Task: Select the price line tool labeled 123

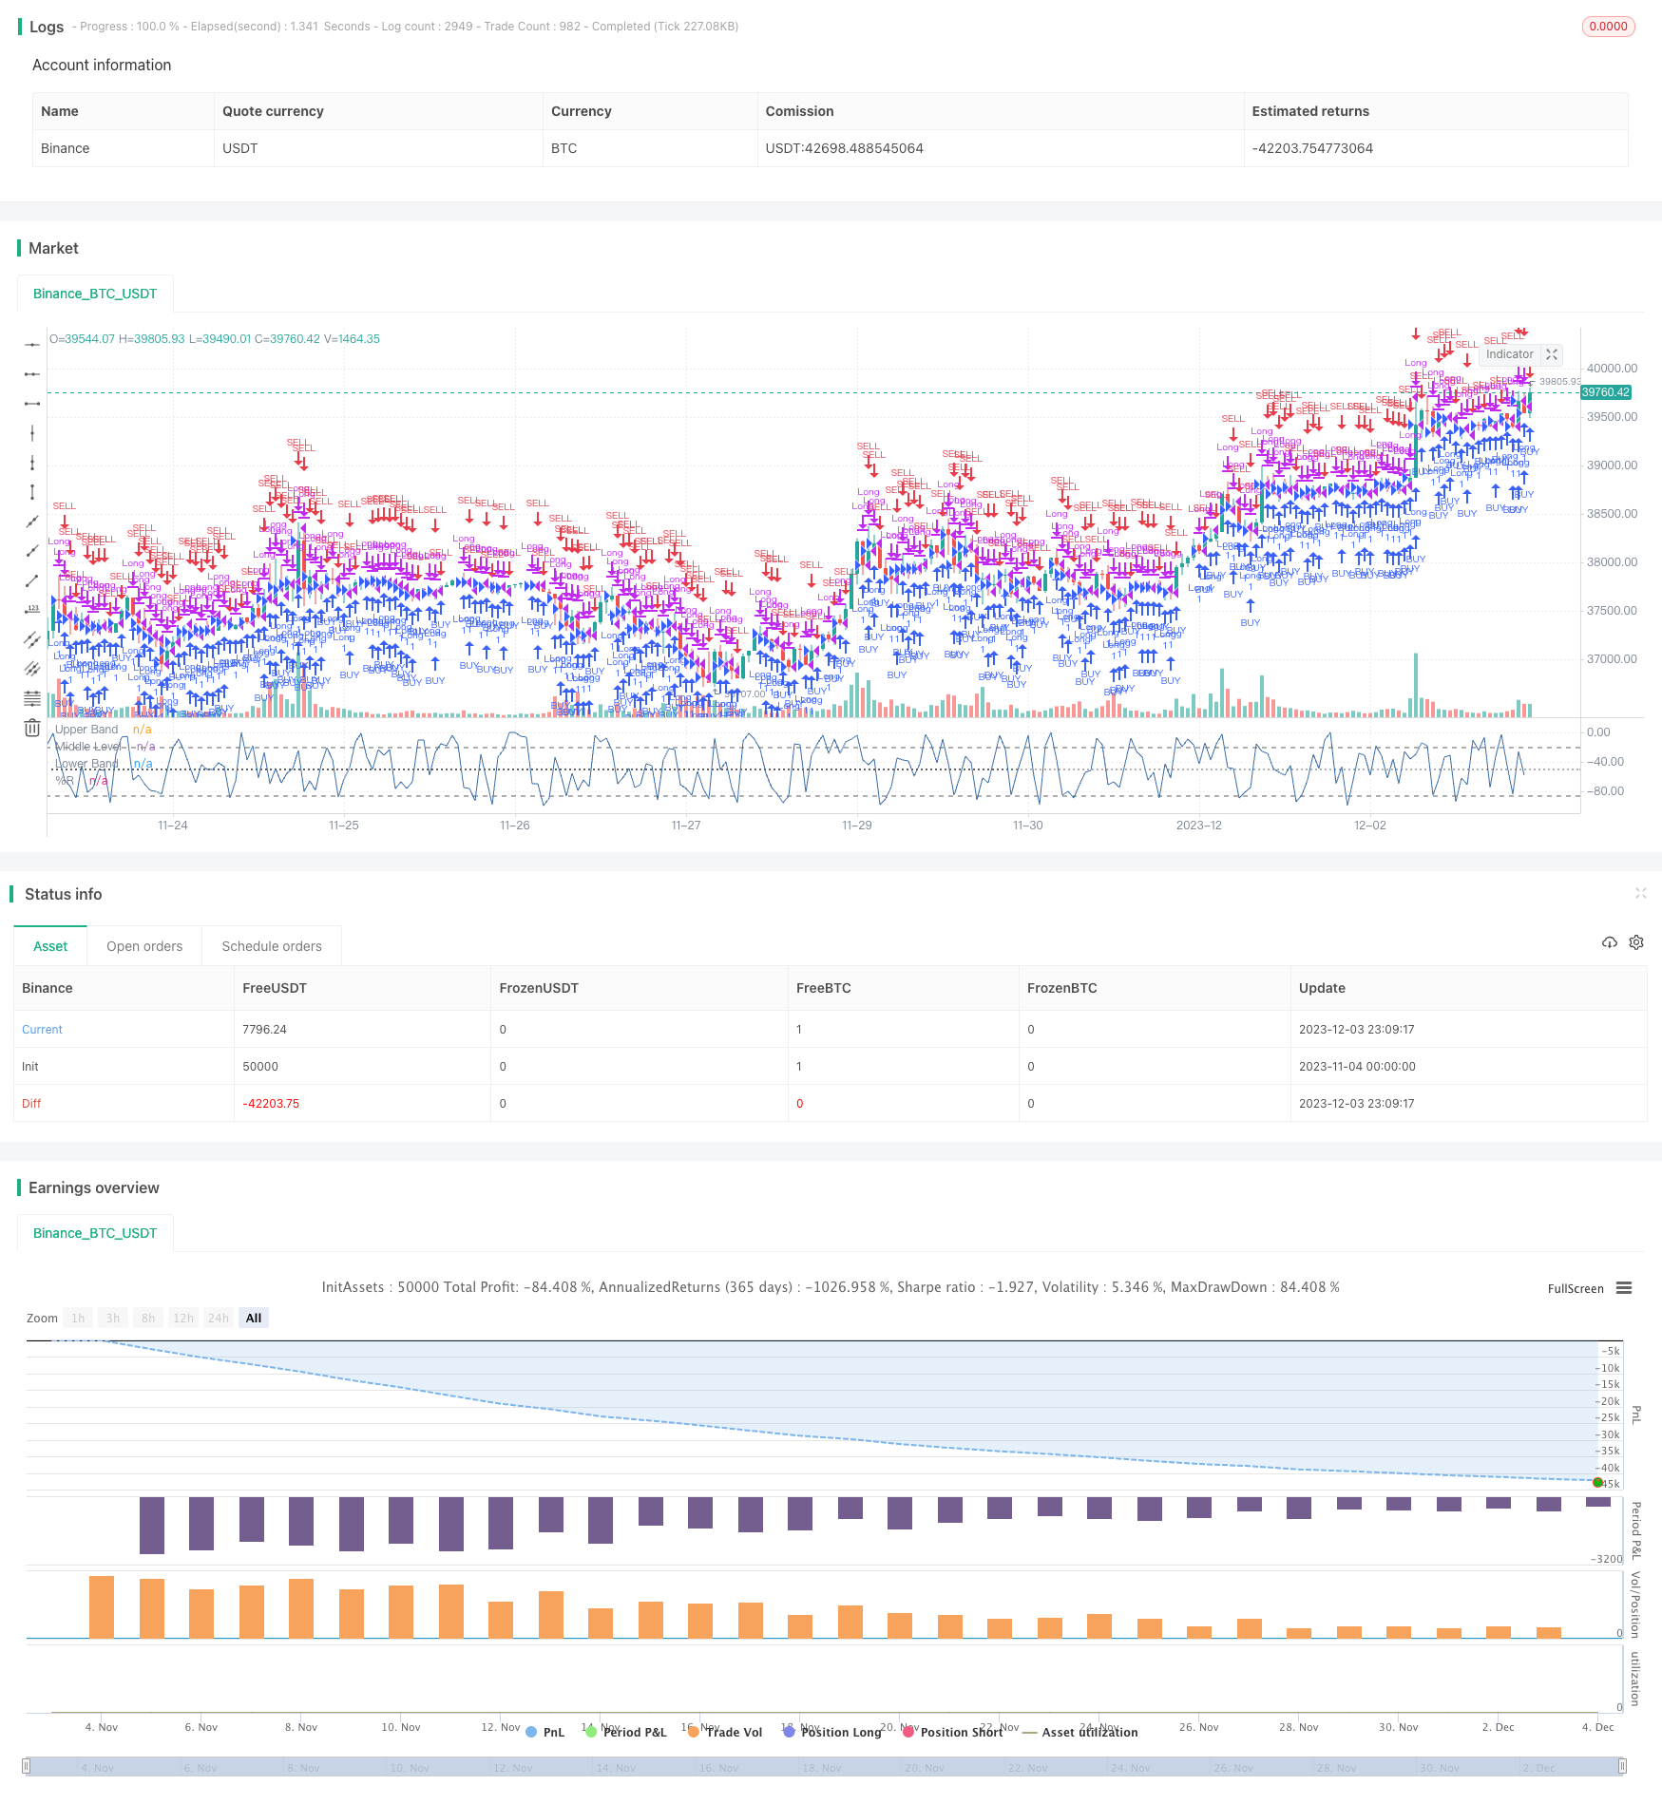Action: [x=32, y=610]
